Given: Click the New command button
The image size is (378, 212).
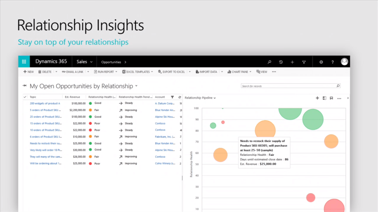Looking at the screenshot, I should pyautogui.click(x=28, y=71).
